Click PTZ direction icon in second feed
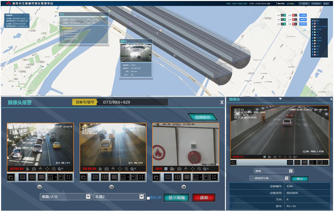Screen dimensions: 334x211 [120, 169]
